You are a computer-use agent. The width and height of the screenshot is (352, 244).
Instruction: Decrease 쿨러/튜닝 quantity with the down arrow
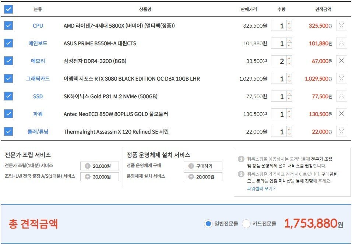[289, 134]
